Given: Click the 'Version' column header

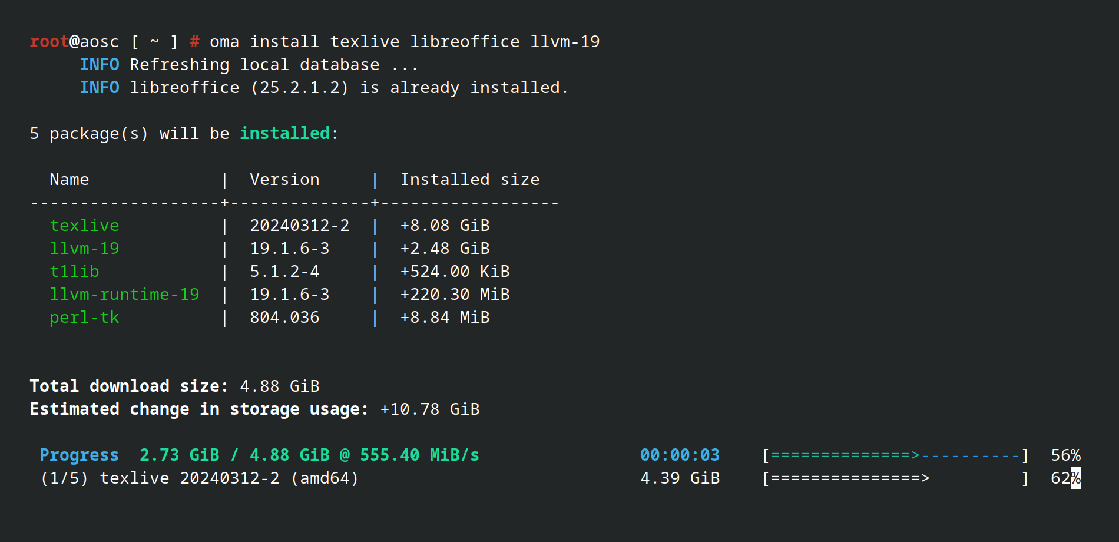Looking at the screenshot, I should (x=284, y=180).
